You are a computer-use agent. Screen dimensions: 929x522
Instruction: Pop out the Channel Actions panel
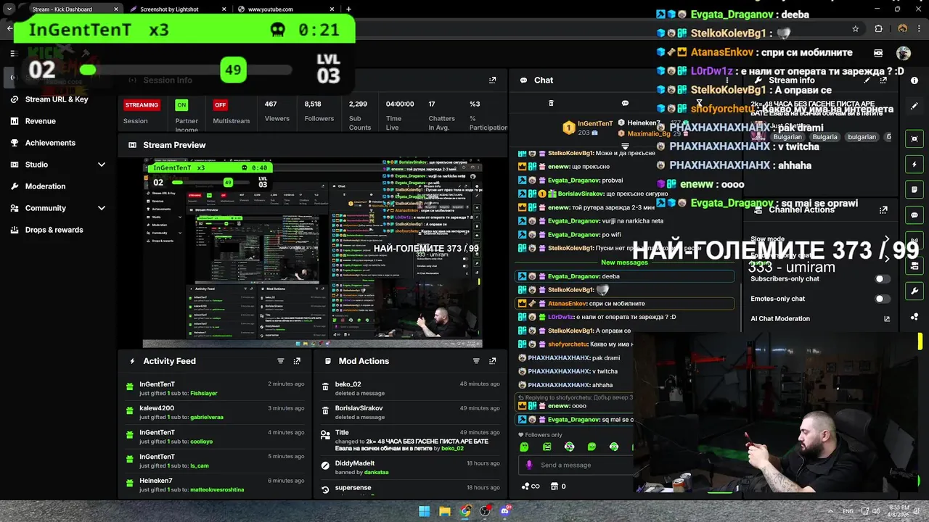(x=883, y=210)
